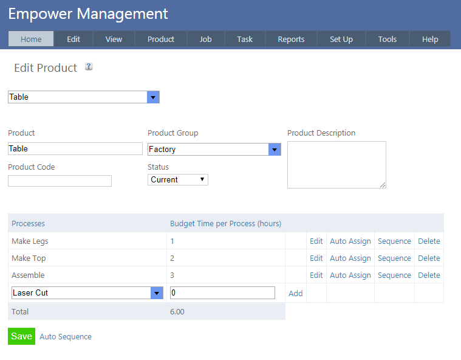Open the Reports menu
The height and width of the screenshot is (360, 461).
pos(291,39)
